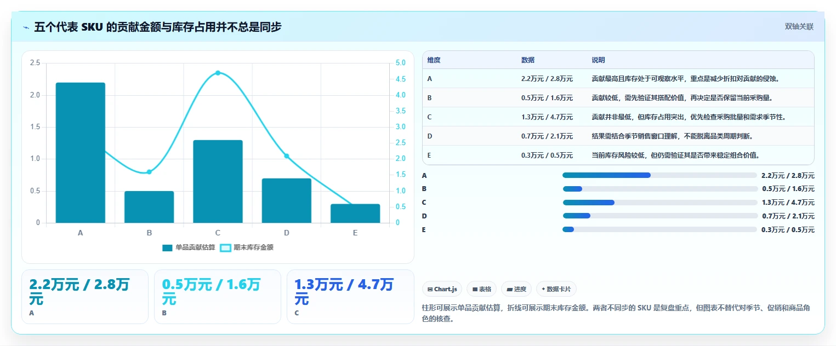Click table cell 2.2万元 / 2.8万元

(x=547, y=79)
